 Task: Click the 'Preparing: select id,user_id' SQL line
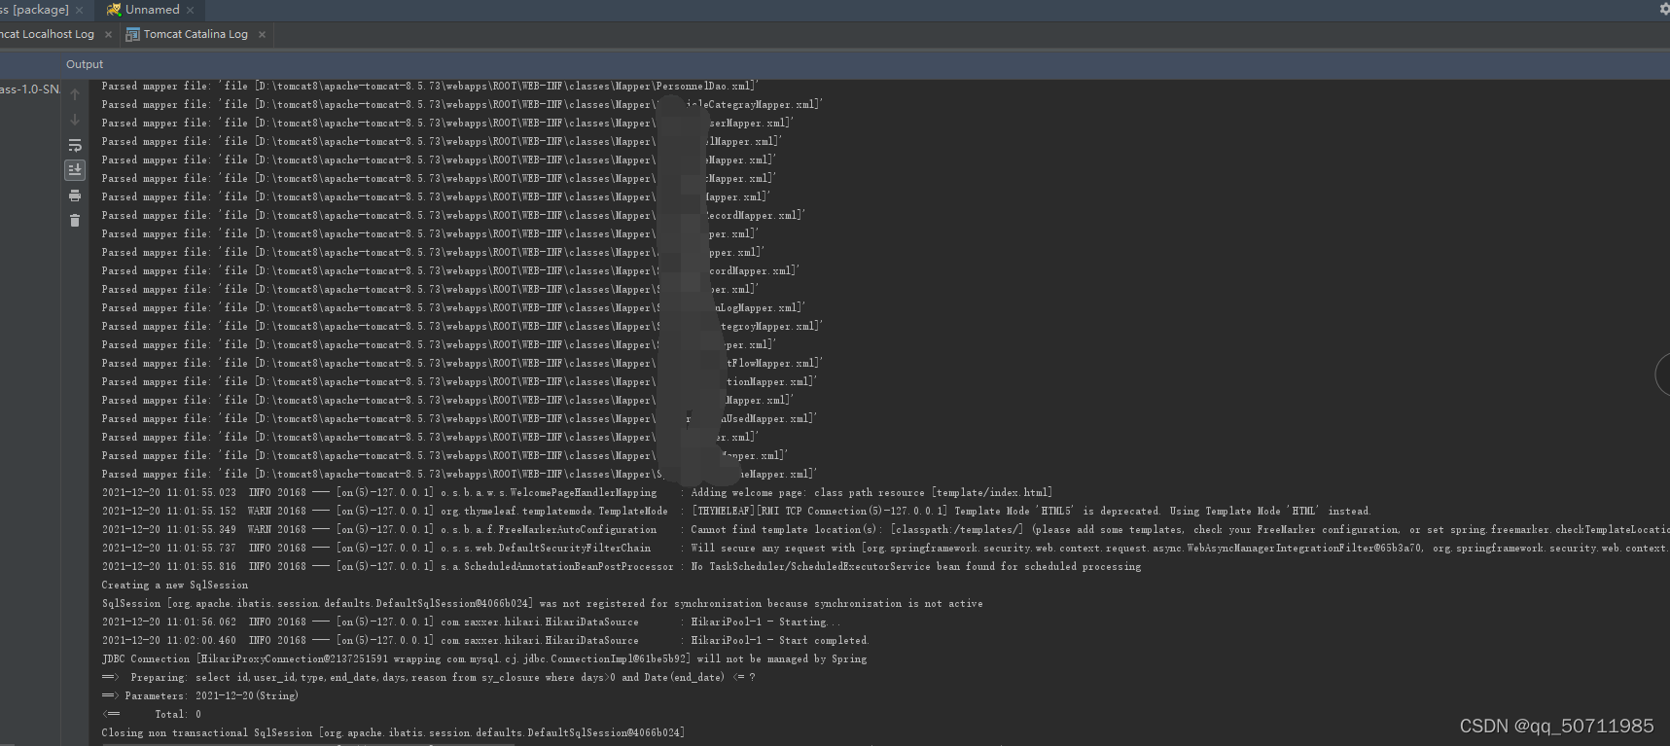tap(428, 677)
